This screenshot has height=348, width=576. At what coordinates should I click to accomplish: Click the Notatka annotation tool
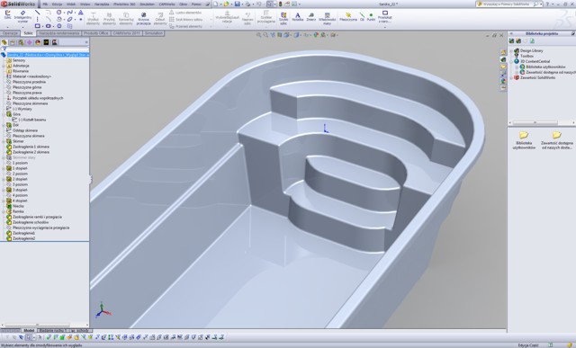(x=298, y=17)
